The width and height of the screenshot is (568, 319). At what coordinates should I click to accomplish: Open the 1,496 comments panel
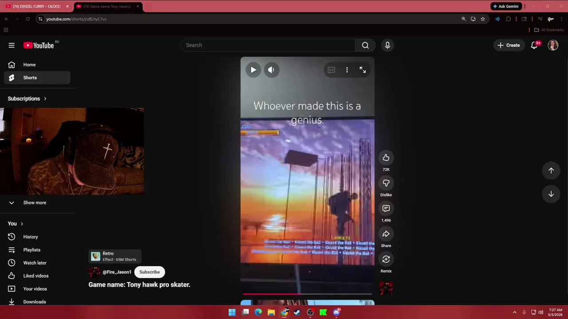pos(386,208)
